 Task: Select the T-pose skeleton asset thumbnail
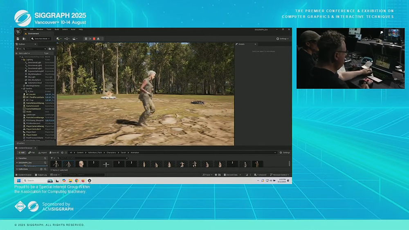(x=106, y=164)
